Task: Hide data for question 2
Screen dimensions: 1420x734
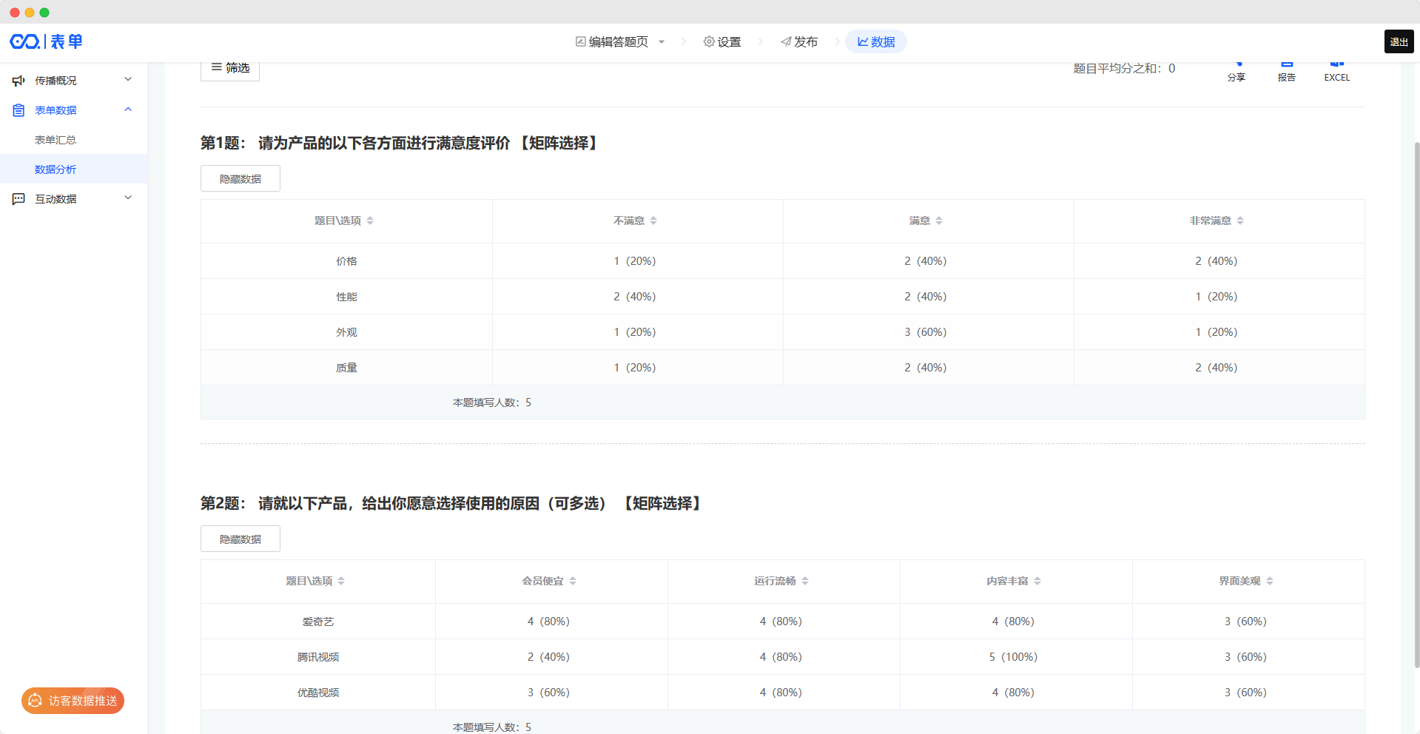Action: pos(240,539)
